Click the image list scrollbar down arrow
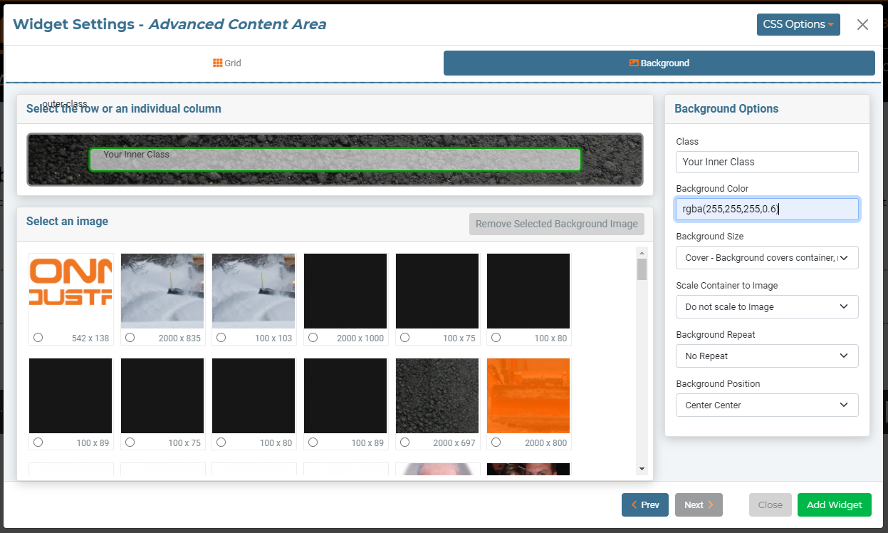Viewport: 888px width, 533px height. [x=642, y=469]
